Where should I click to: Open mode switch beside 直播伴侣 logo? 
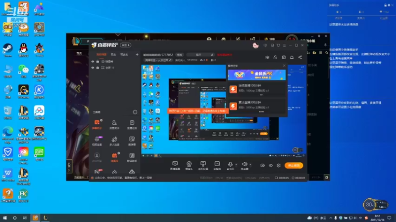pos(126,45)
